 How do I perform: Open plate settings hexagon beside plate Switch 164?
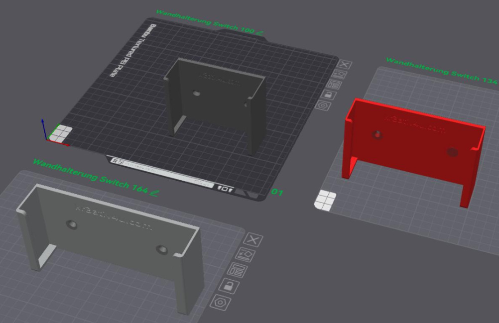[x=218, y=302]
